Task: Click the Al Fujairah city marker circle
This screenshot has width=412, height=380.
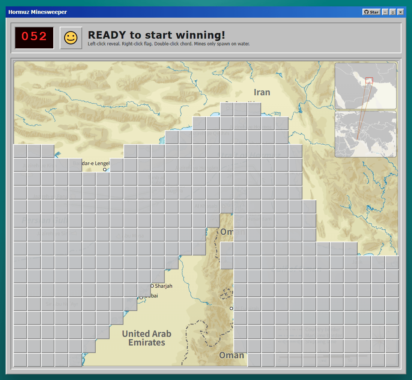Action: click(232, 308)
